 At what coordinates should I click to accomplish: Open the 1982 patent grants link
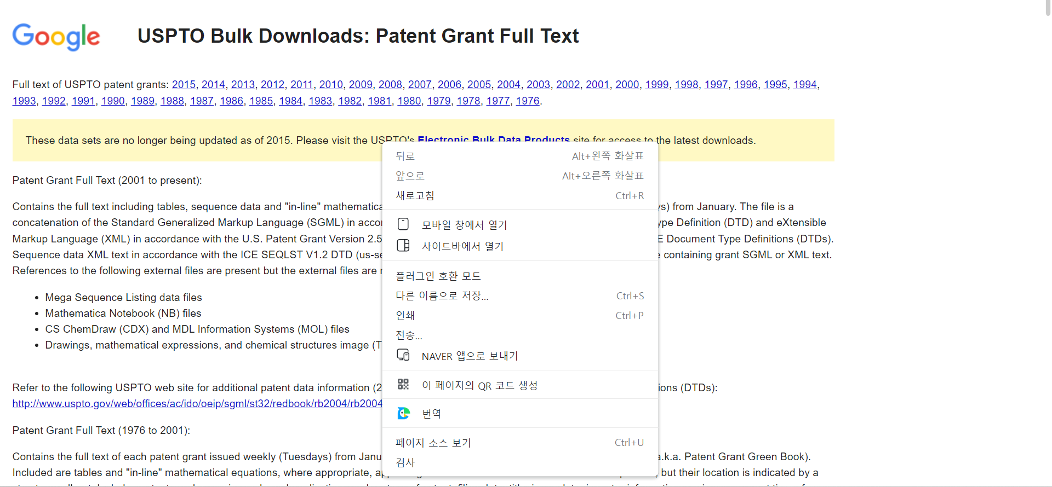coord(350,101)
